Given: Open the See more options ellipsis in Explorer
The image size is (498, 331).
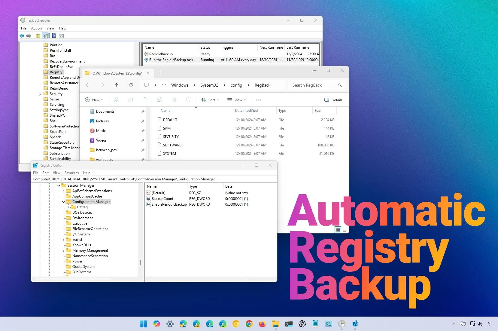Looking at the screenshot, I should [x=259, y=100].
